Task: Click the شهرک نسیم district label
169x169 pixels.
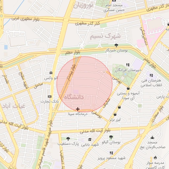Action: 105,36
